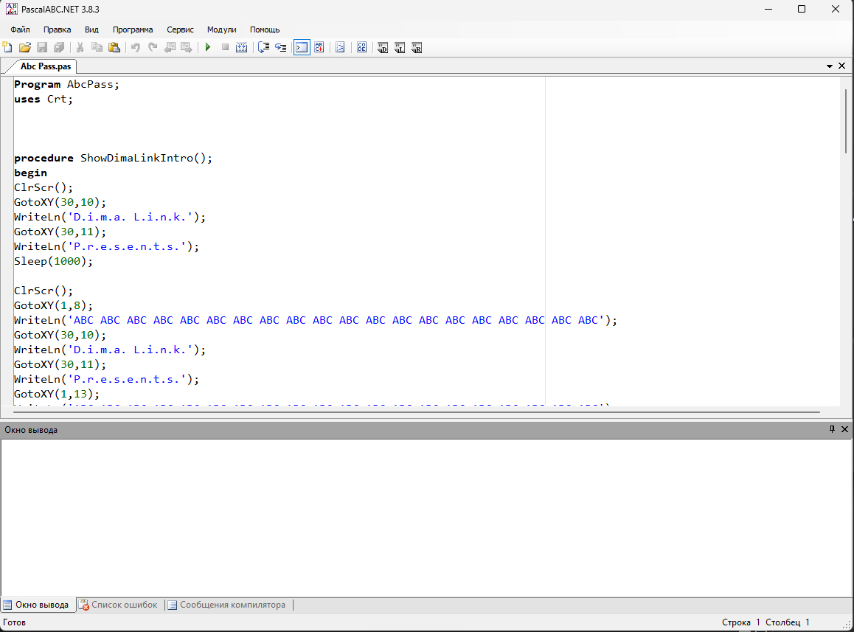Click the Step Over debug icon
Viewport: 854px width, 632px height.
[263, 47]
